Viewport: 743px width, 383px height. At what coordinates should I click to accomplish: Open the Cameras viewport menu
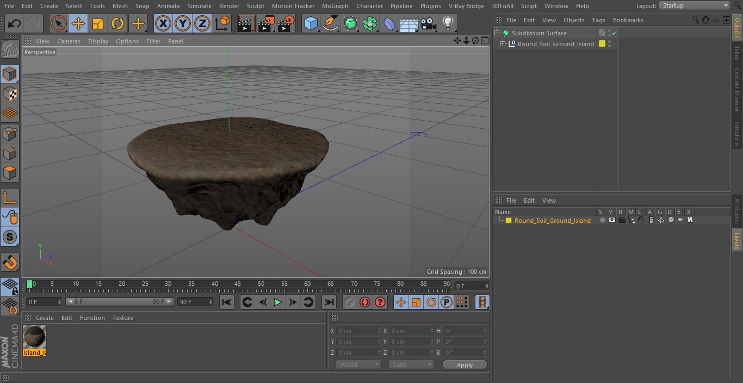[69, 41]
